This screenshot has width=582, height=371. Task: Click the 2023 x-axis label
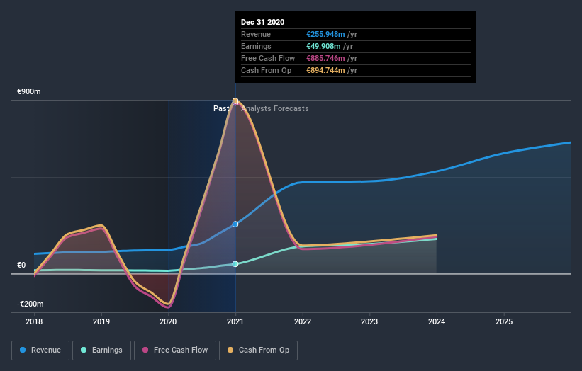click(x=370, y=321)
